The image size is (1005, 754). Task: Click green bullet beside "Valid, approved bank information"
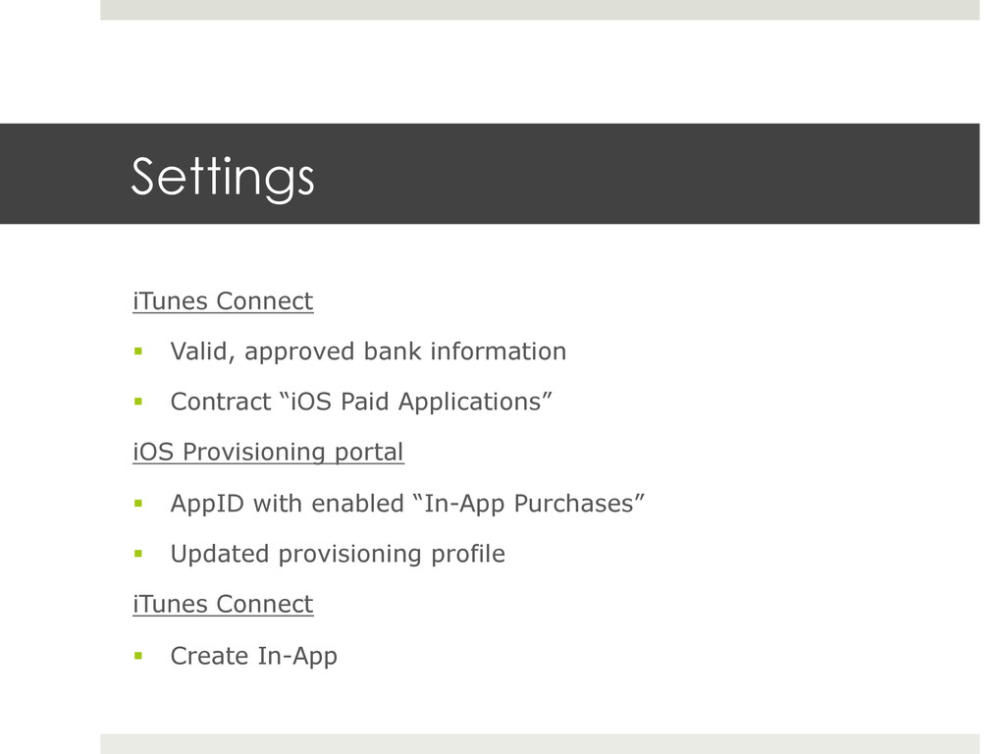[138, 350]
